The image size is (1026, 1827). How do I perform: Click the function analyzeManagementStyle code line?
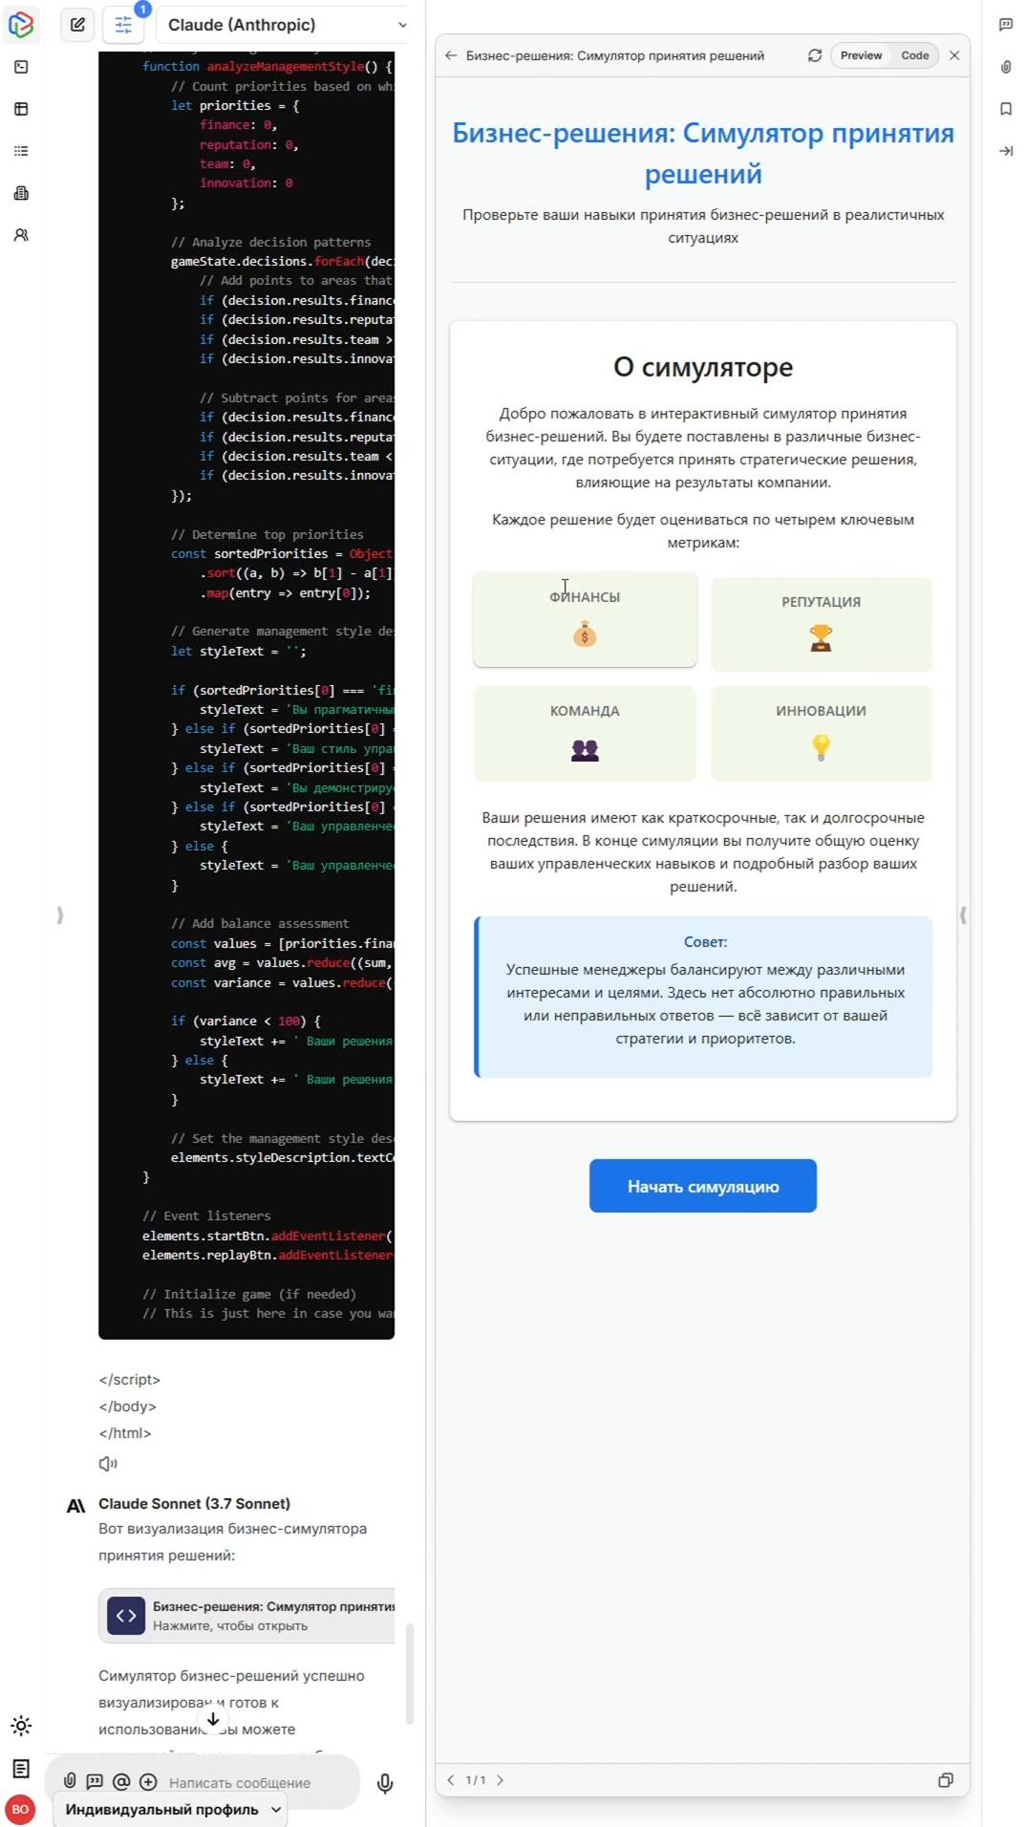coord(267,66)
